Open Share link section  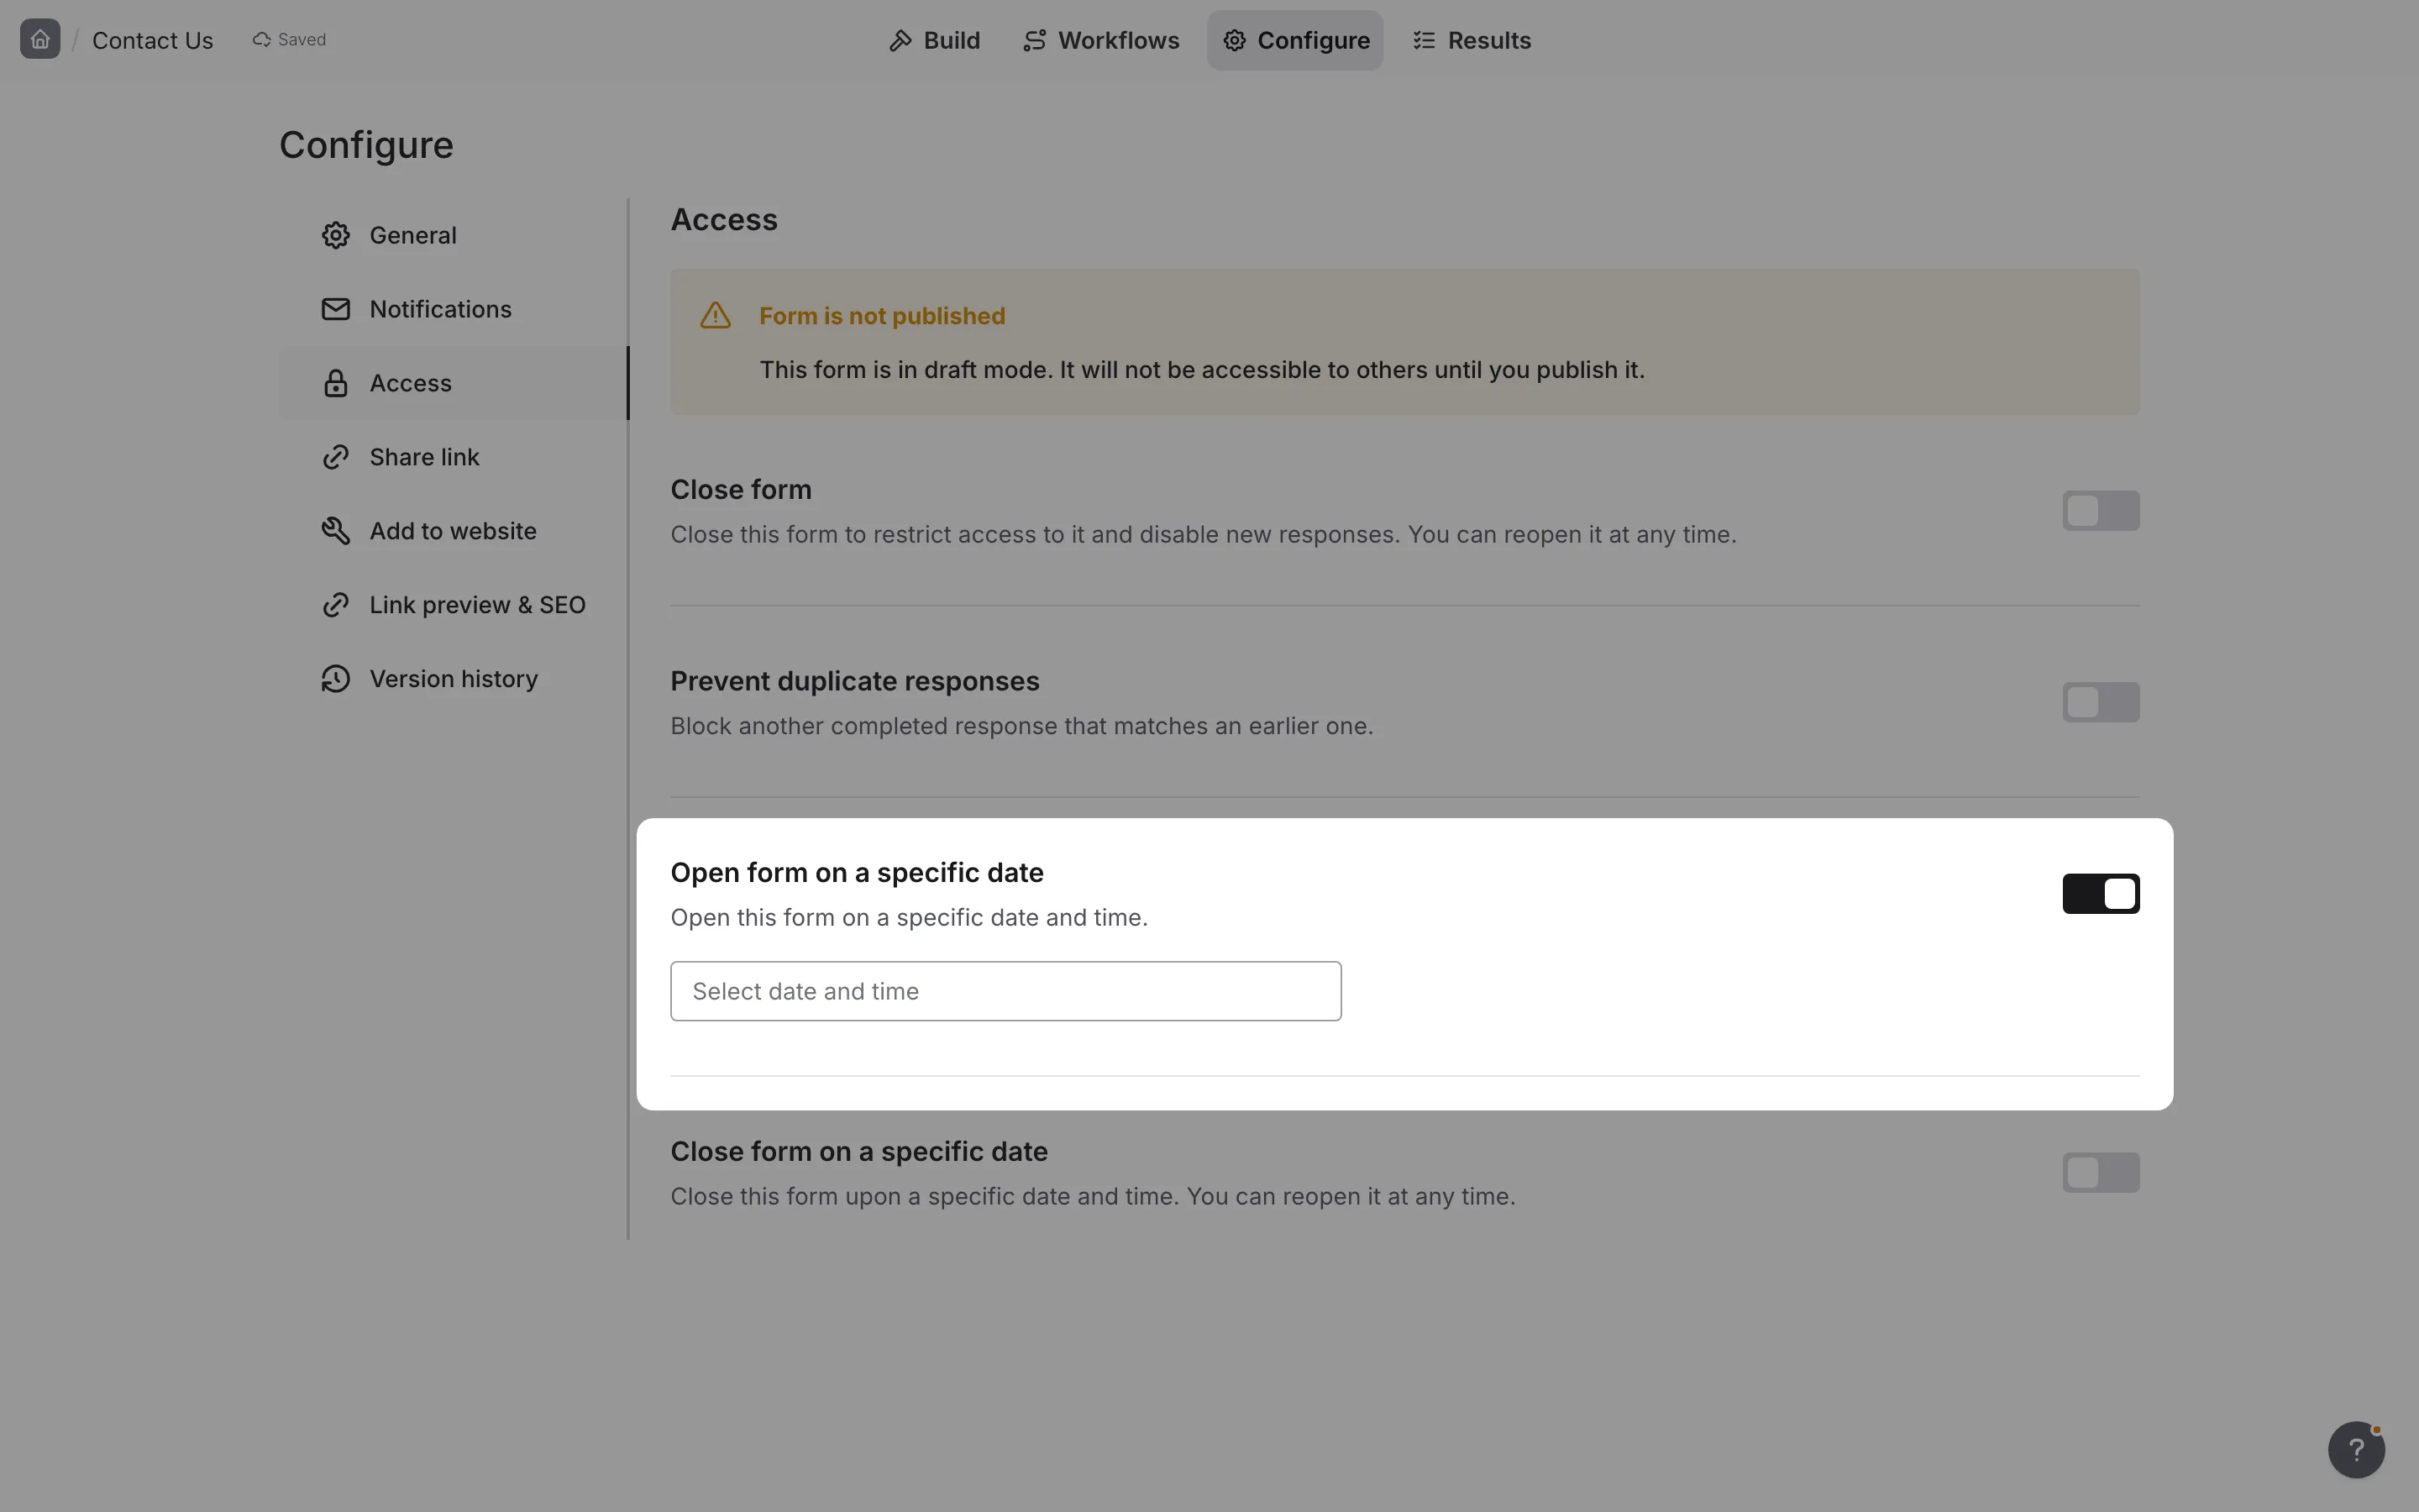[x=454, y=457]
